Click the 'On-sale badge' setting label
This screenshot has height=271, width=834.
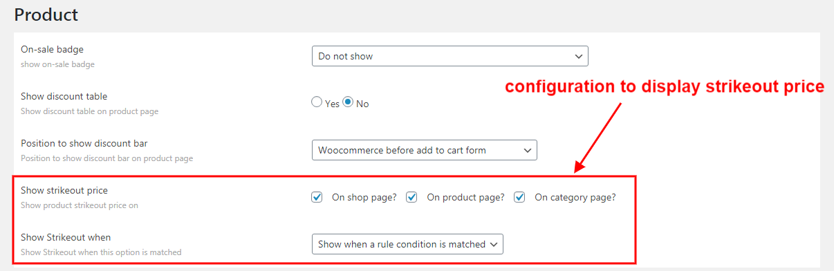pos(52,50)
